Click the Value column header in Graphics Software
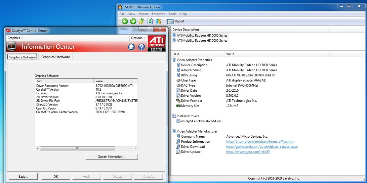Viewport: 367px width, 183px height. (x=116, y=81)
